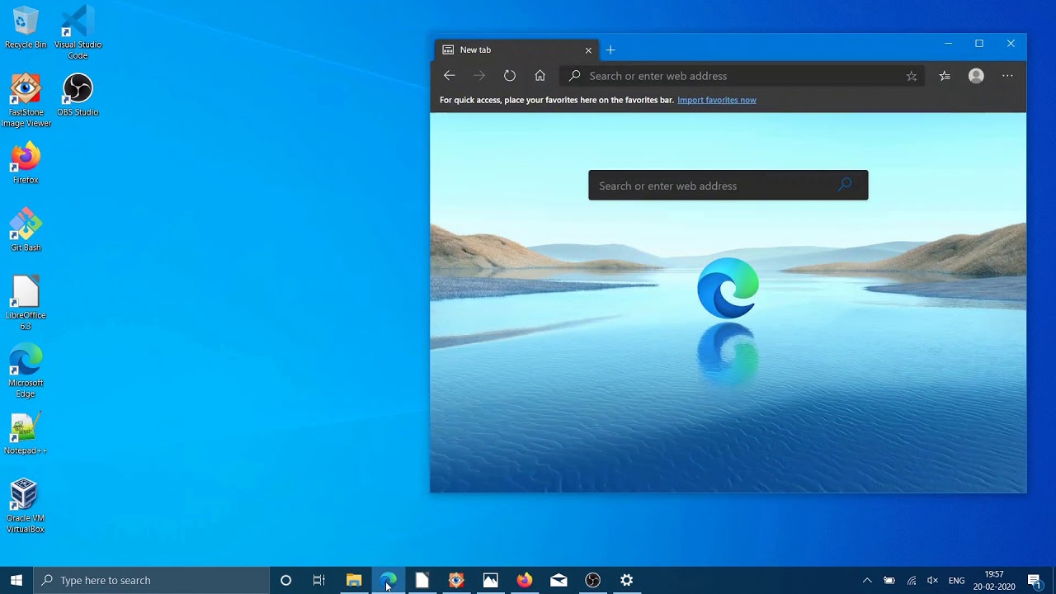Open the Windows Start menu
The height and width of the screenshot is (594, 1056).
pyautogui.click(x=16, y=580)
